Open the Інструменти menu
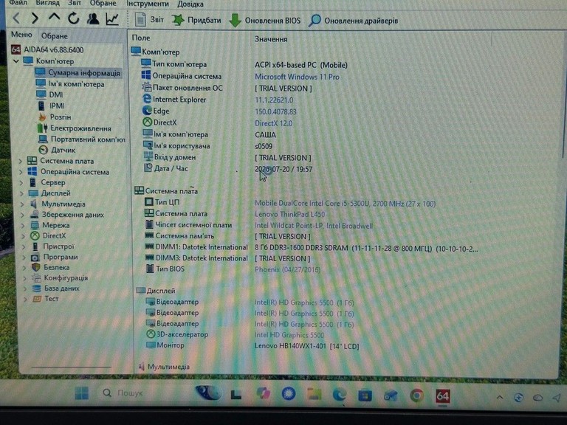Image resolution: width=567 pixels, height=425 pixels. coord(148,4)
